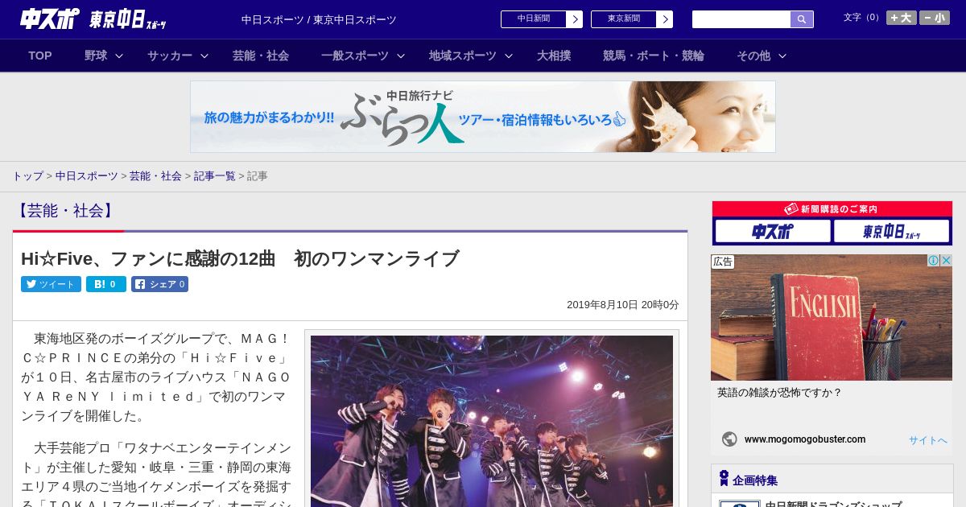Expand the 地域スポーツ dropdown chevron

[x=509, y=56]
